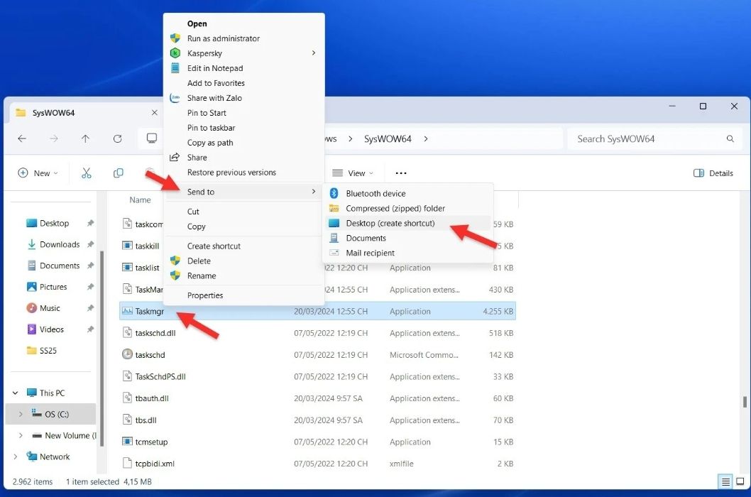751x497 pixels.
Task: Switch to thumbnail view using the status bar icon
Action: coord(739,481)
